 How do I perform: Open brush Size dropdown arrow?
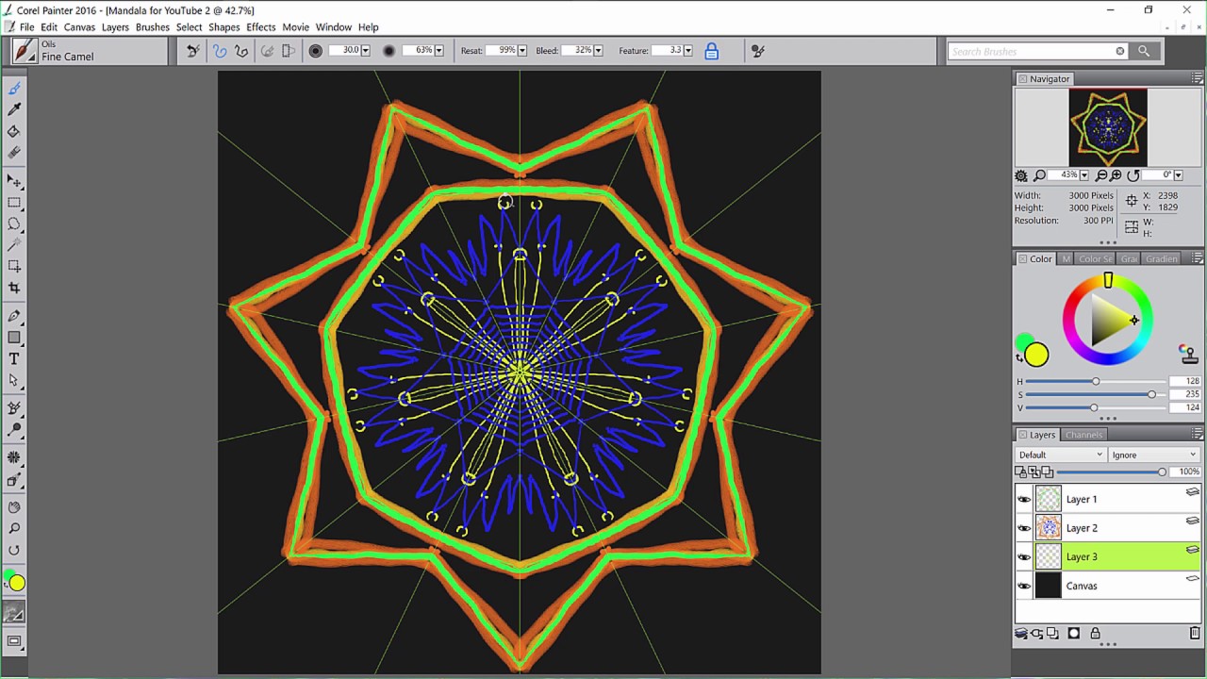pos(366,51)
